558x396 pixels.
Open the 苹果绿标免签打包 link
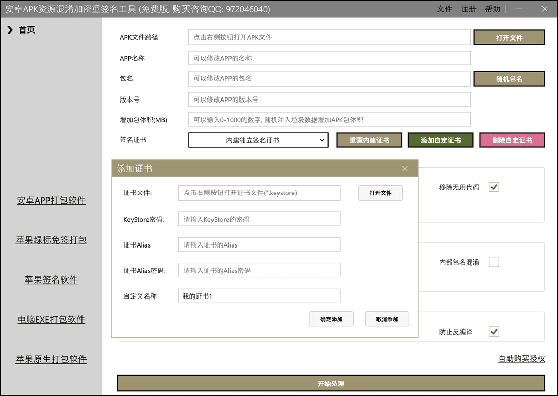51,240
